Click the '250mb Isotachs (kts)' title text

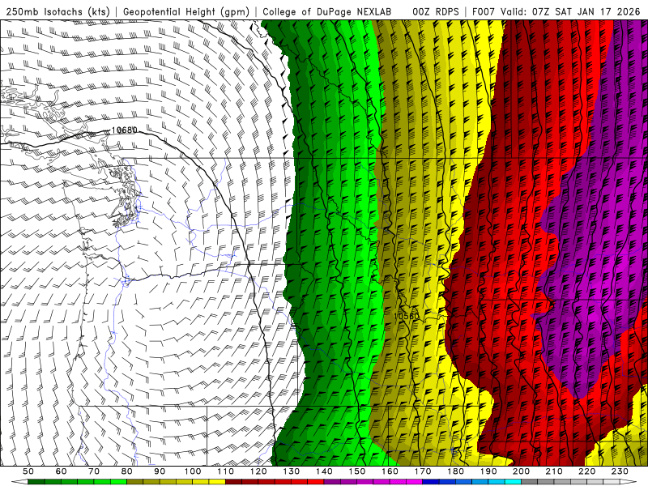[58, 12]
